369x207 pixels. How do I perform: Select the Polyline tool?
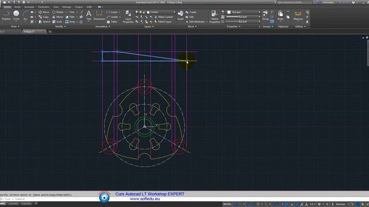(x=6, y=16)
